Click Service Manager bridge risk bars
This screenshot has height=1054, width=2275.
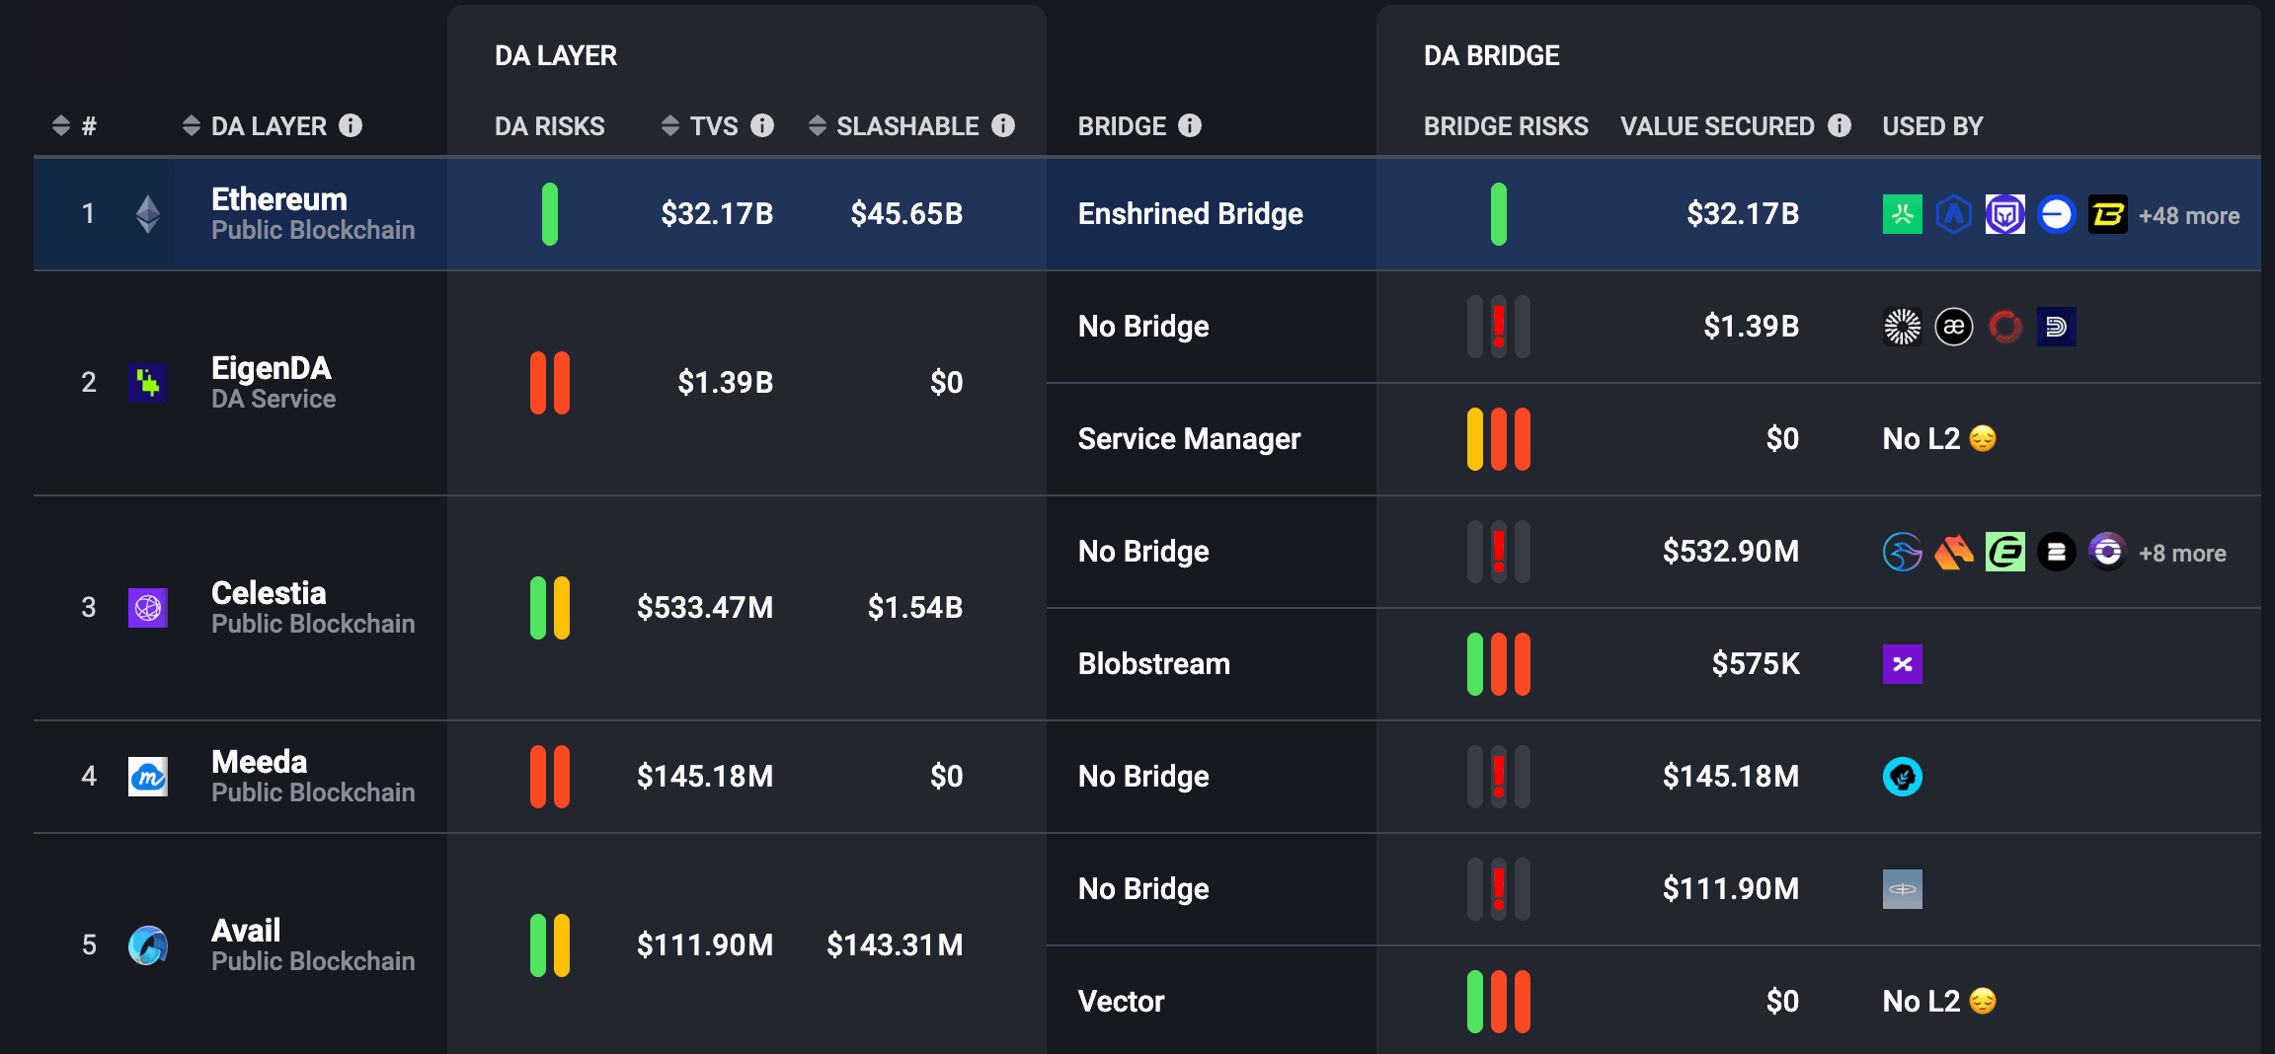tap(1498, 439)
